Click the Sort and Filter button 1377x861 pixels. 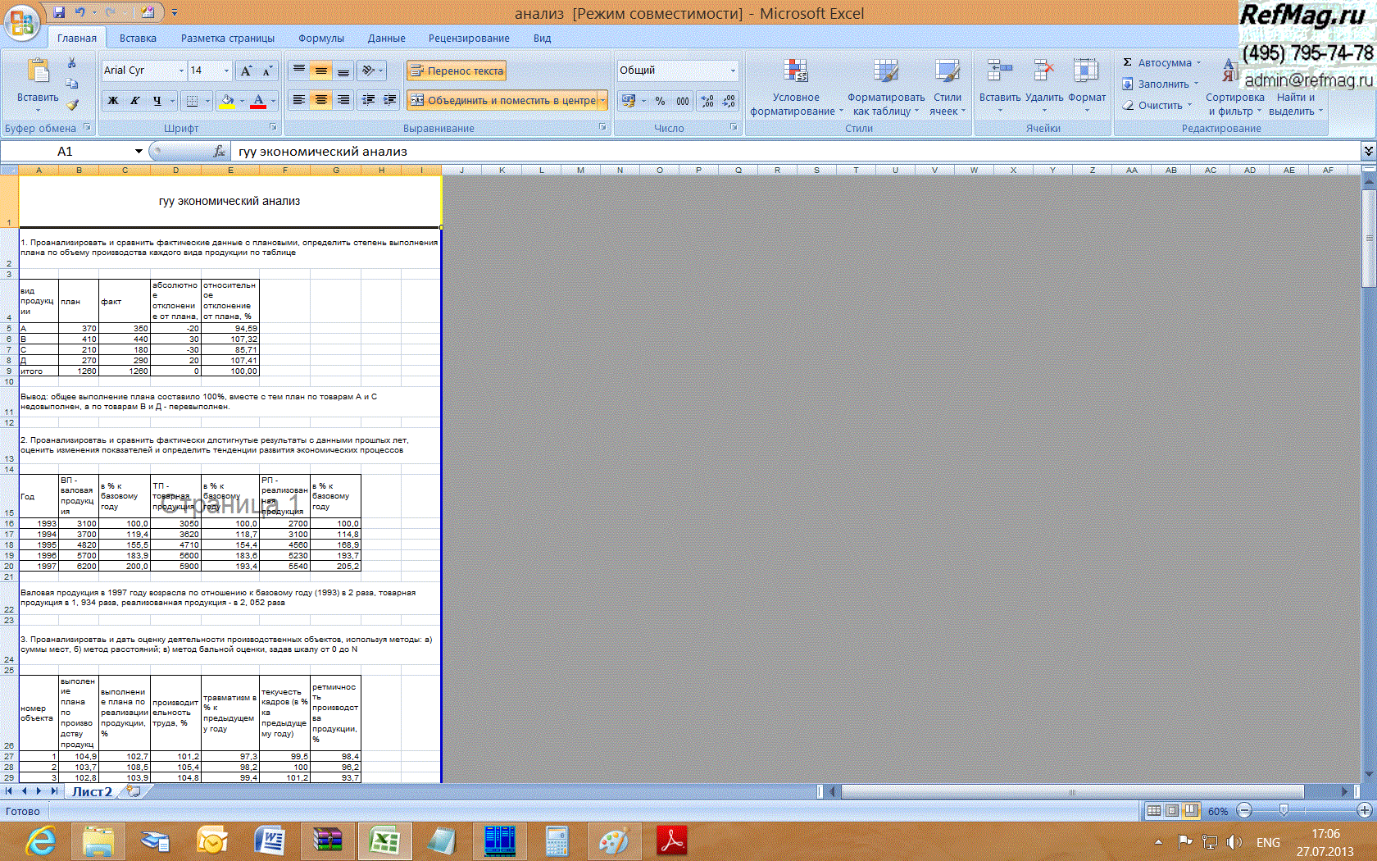1234,89
